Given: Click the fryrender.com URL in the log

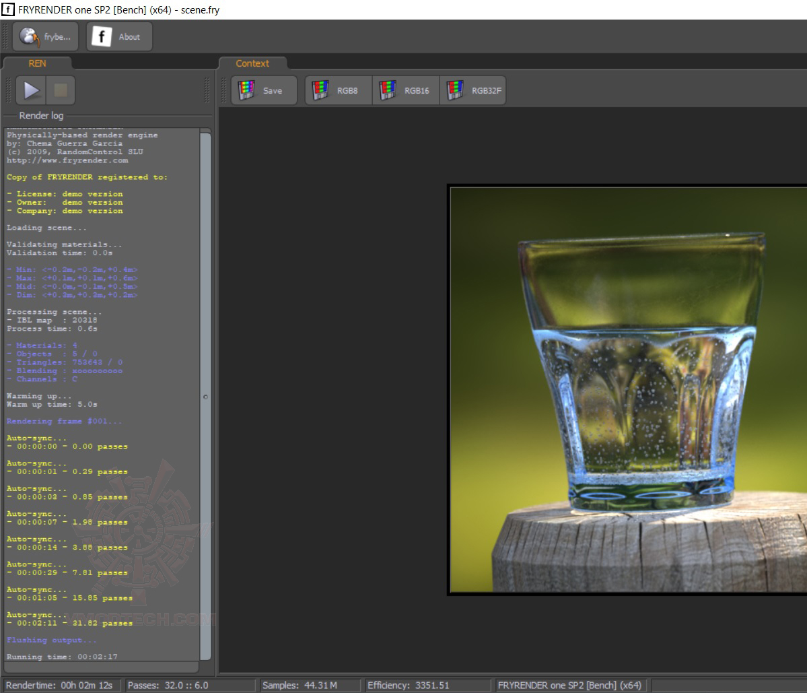Looking at the screenshot, I should tap(67, 161).
